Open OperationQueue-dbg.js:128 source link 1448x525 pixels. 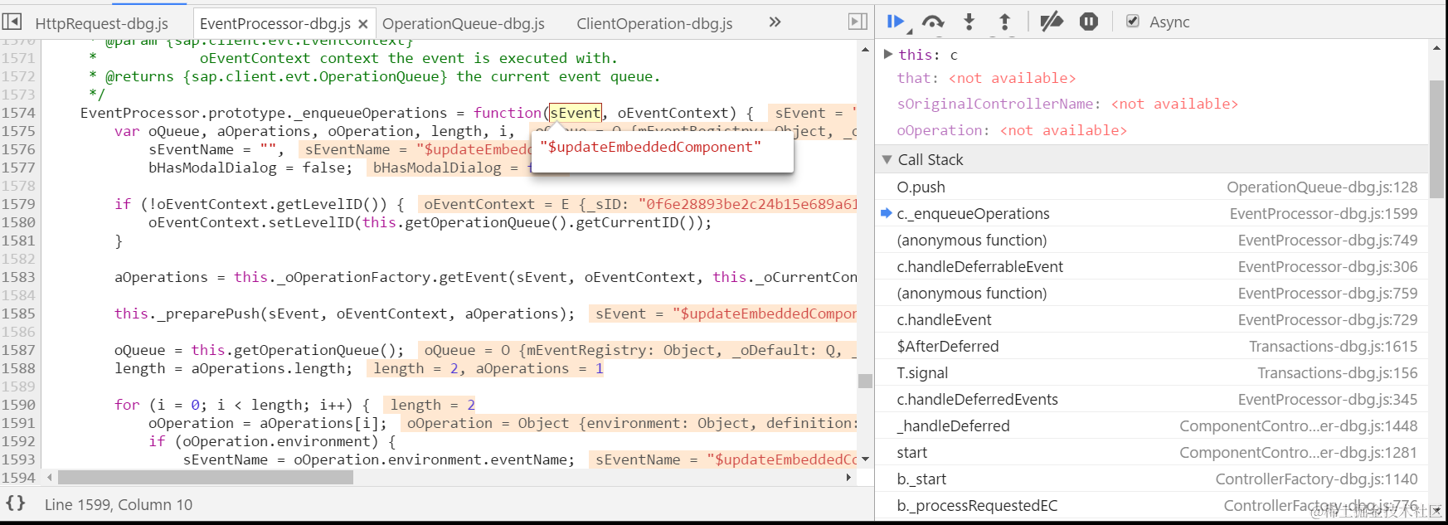tap(1322, 187)
